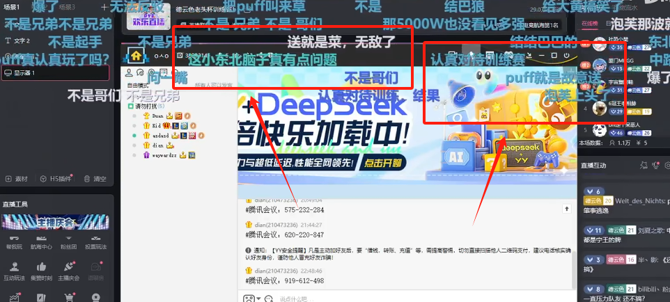Open the shopping cart tool icon
The height and width of the screenshot is (302, 670).
69,297
